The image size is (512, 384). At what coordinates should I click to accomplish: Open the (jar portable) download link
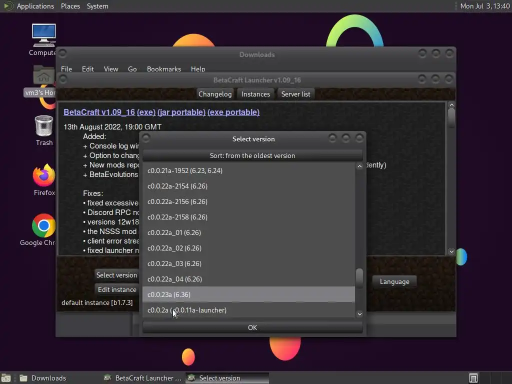(181, 112)
